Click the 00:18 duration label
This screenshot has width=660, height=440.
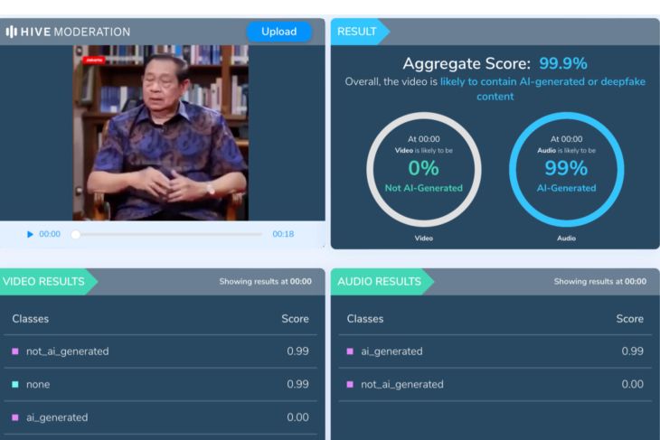point(283,234)
